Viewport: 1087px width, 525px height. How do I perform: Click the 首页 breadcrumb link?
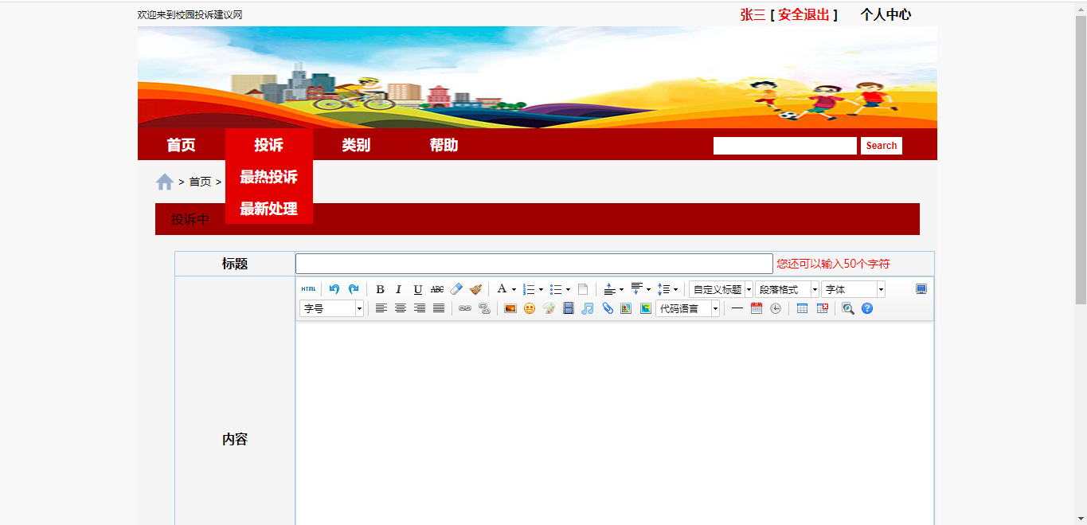coord(200,182)
